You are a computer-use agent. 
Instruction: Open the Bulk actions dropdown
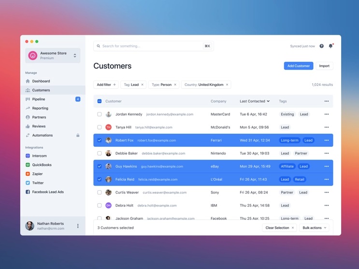click(314, 228)
